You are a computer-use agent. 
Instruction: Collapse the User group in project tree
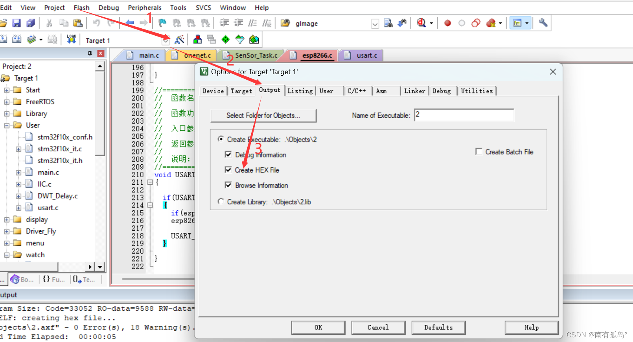click(7, 126)
